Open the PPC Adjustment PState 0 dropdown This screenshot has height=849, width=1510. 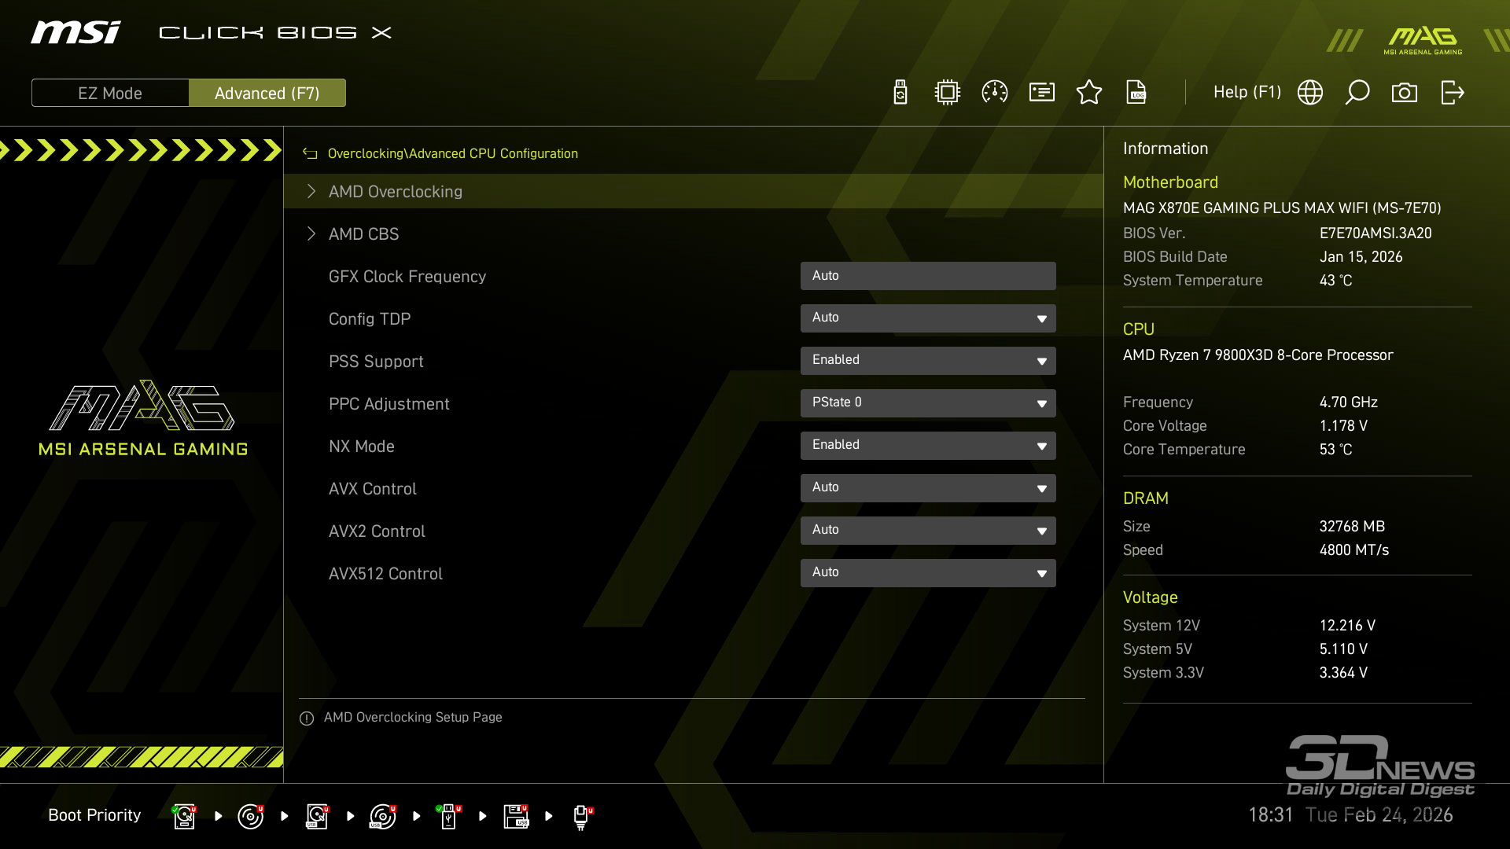click(927, 403)
